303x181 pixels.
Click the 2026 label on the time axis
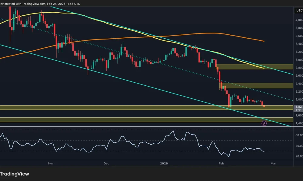point(164,163)
